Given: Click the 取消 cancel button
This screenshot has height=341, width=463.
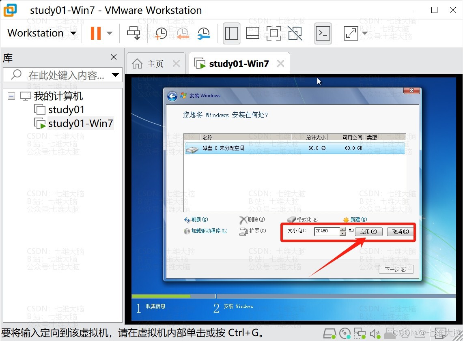Looking at the screenshot, I should click(x=401, y=232).
